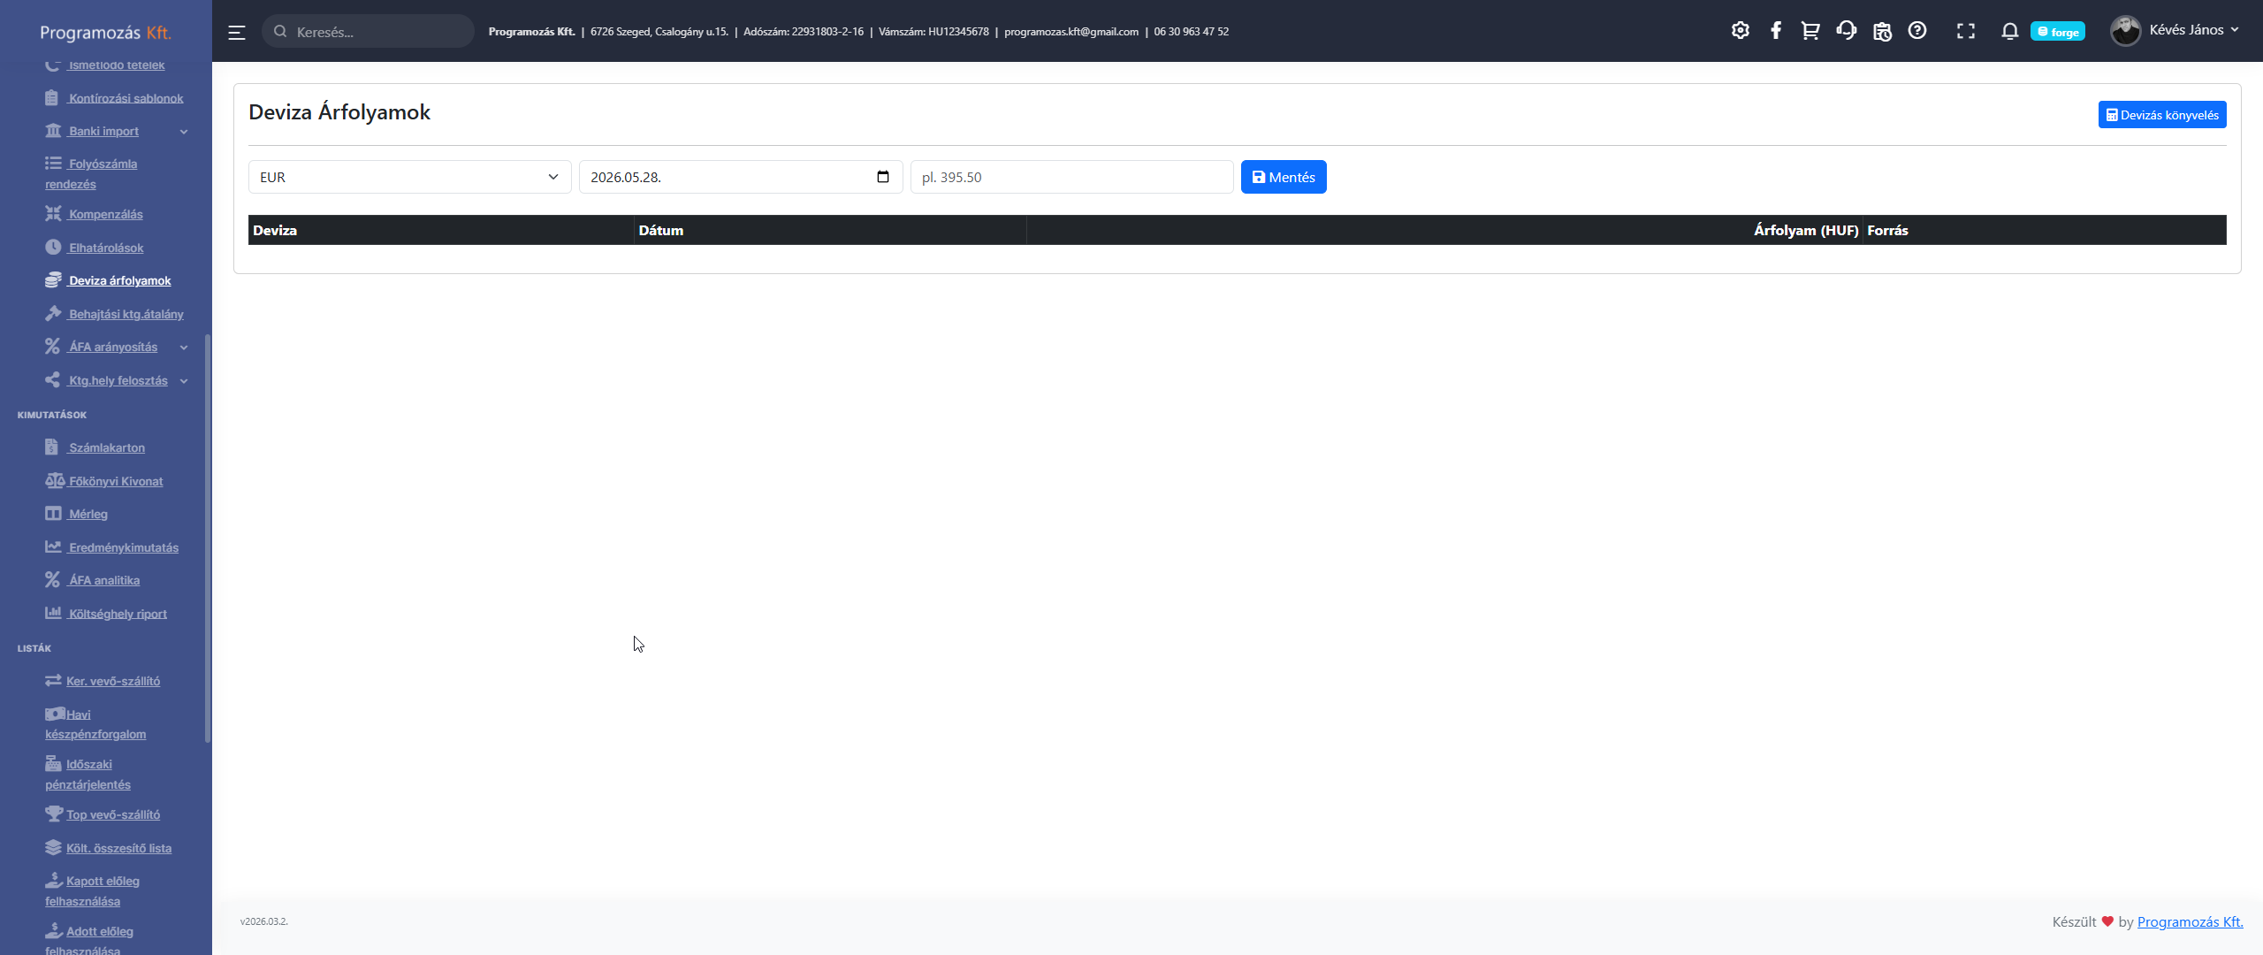Click the Elhatárolások clock icon
Image resolution: width=2263 pixels, height=955 pixels.
[53, 247]
